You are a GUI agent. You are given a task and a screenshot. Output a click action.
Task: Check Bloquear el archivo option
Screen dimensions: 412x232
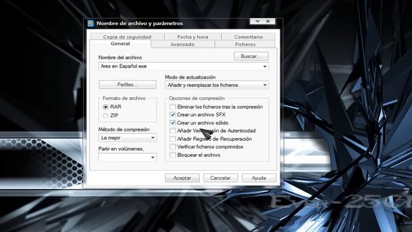173,155
